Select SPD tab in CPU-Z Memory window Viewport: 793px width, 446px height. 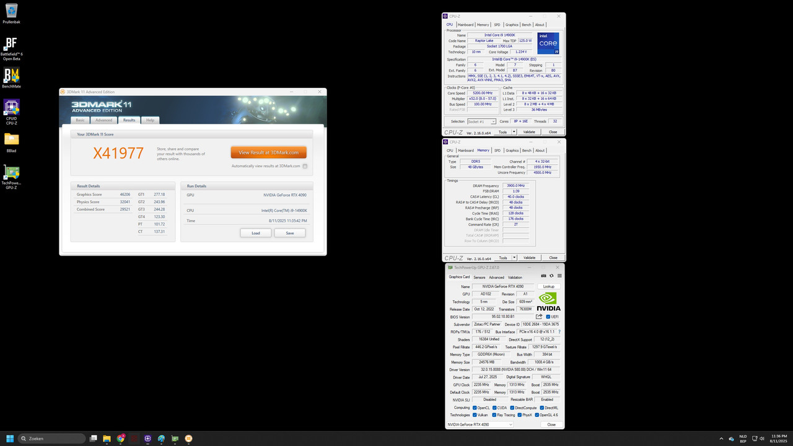click(497, 151)
